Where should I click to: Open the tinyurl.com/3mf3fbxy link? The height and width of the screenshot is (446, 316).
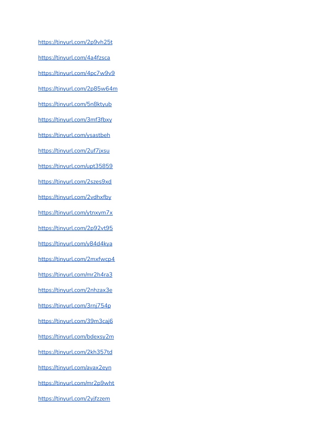(x=75, y=120)
